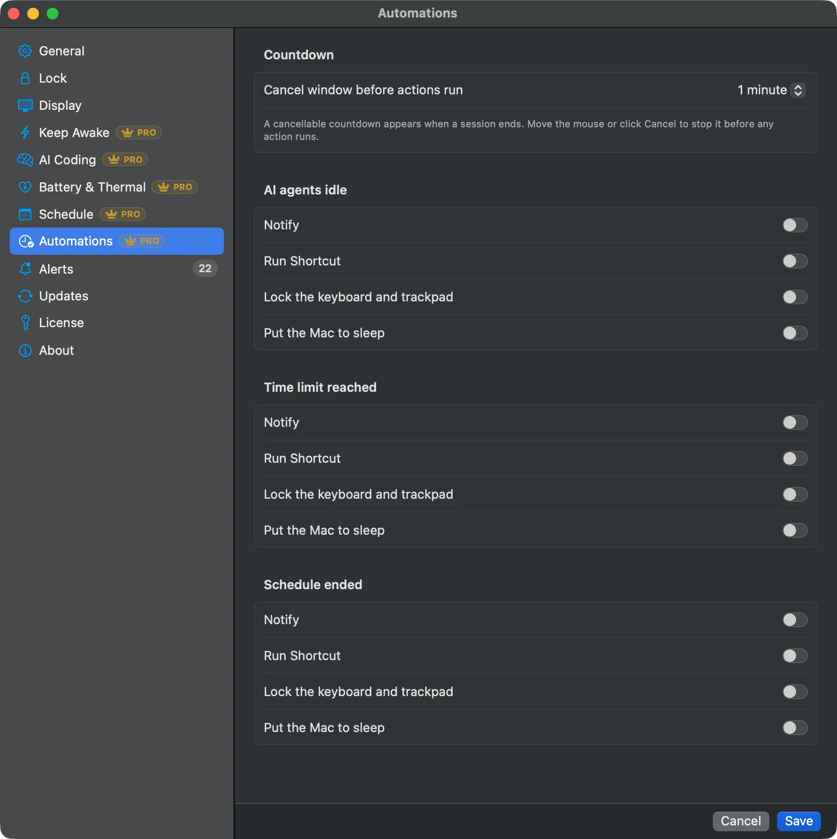Click the Keep Awake lightning bolt icon
This screenshot has height=839, width=837.
pyautogui.click(x=25, y=133)
